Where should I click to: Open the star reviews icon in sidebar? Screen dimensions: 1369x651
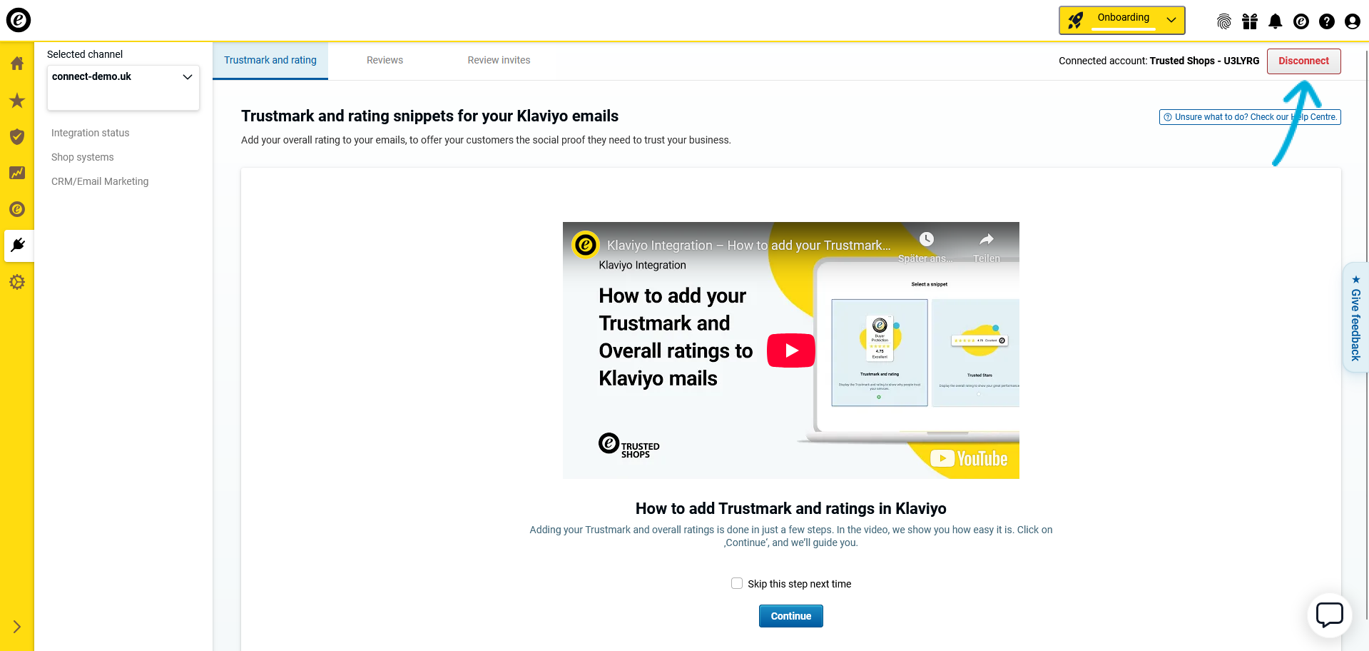(17, 101)
